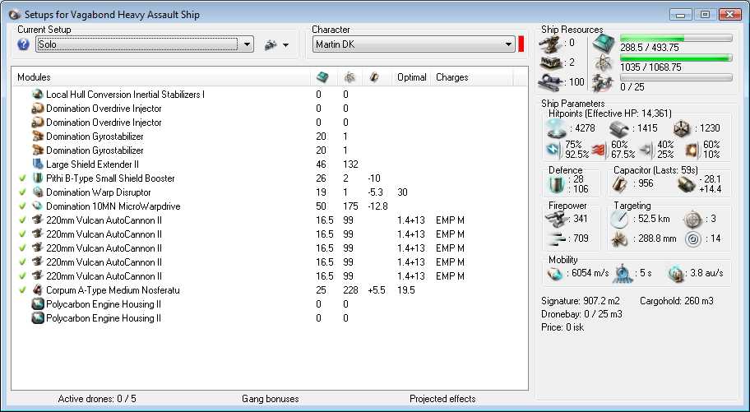Click the blue help question mark icon
Screen dimensions: 750x412
point(23,44)
